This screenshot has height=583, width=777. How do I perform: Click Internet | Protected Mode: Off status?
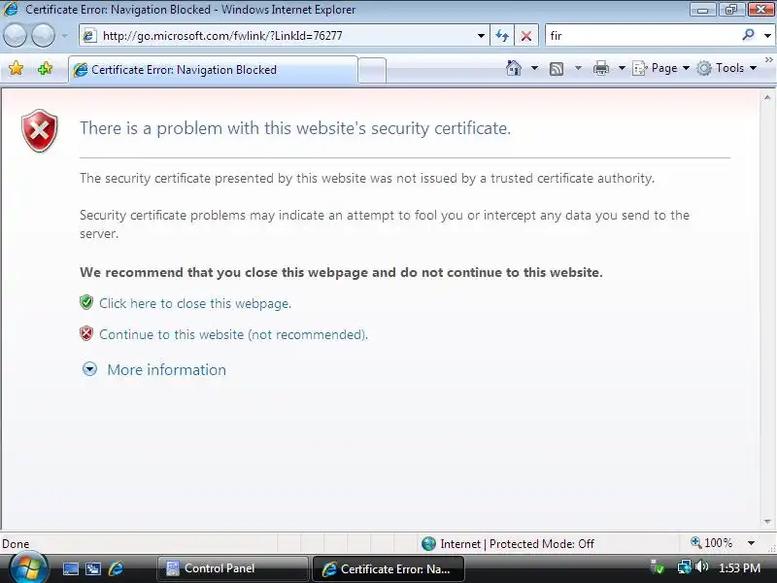coord(517,544)
